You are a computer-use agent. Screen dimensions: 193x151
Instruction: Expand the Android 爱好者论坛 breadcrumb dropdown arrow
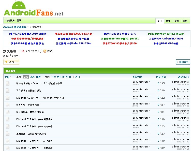pos(28,27)
